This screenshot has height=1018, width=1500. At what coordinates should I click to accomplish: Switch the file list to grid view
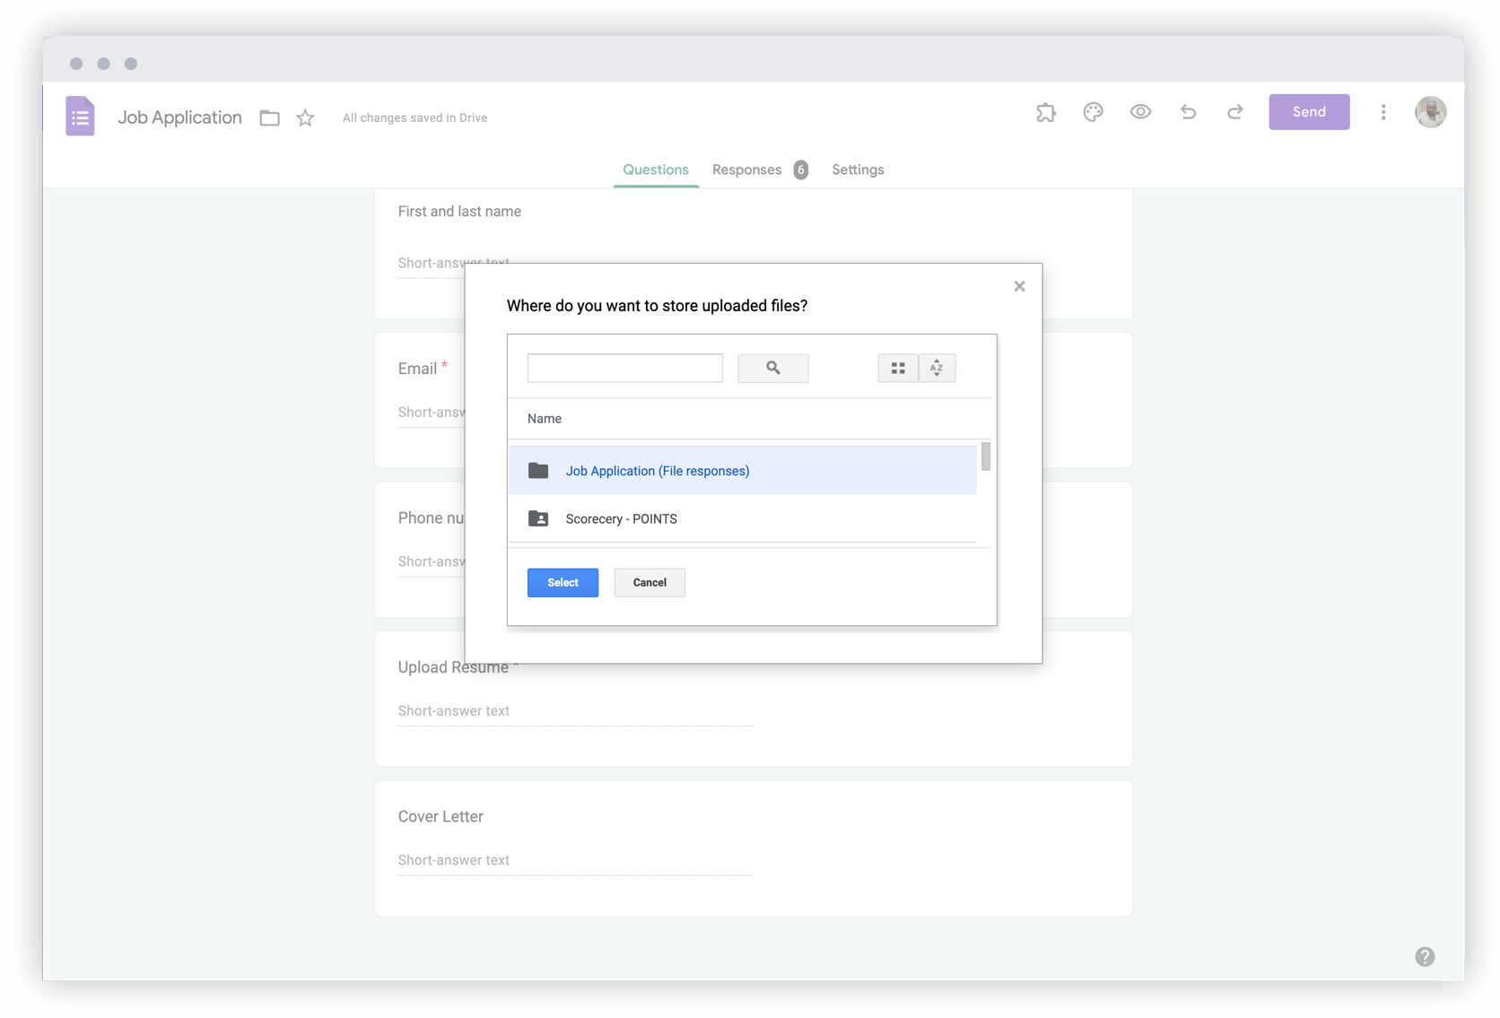point(898,368)
